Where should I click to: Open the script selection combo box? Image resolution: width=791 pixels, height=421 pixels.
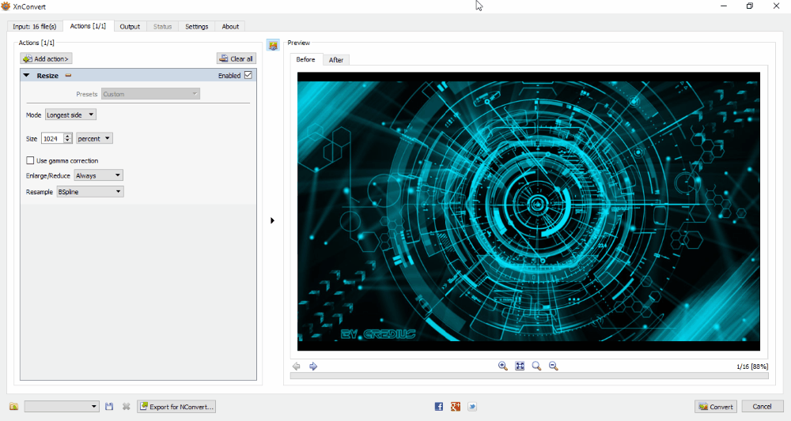[62, 407]
